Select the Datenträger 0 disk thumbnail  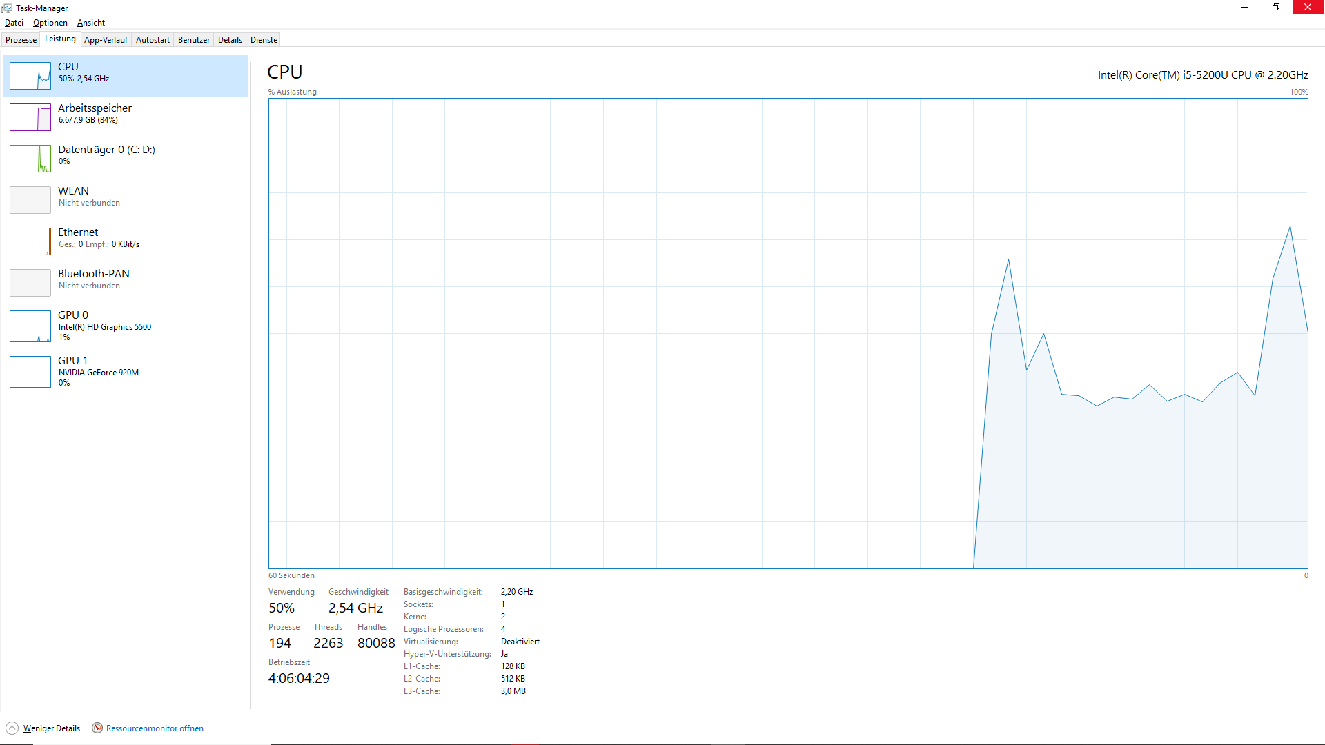pyautogui.click(x=30, y=159)
